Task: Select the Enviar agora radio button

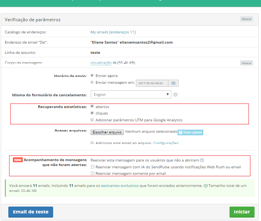Action: pos(92,75)
